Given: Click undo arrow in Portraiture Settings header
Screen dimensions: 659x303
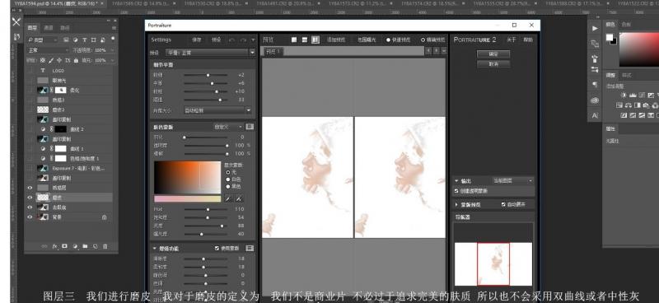Looking at the screenshot, I should click(232, 40).
